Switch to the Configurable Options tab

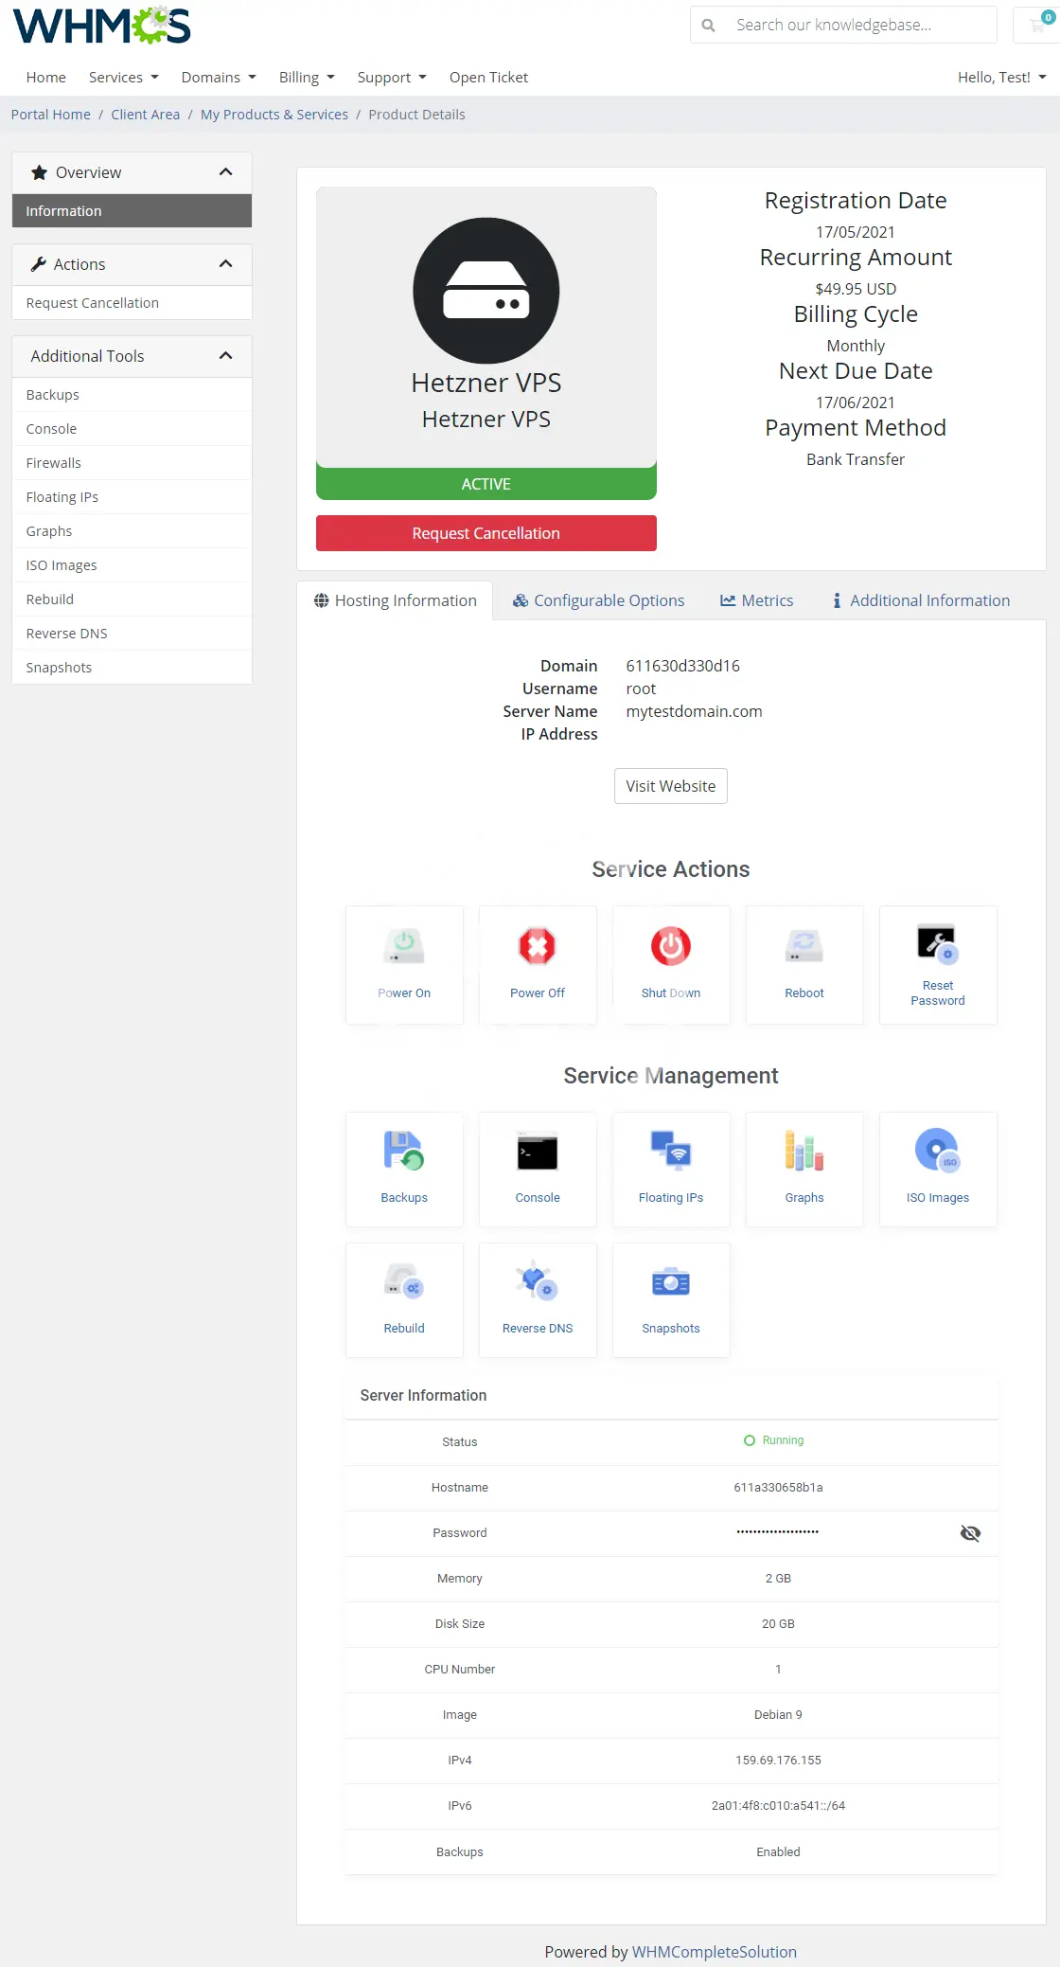coord(598,600)
